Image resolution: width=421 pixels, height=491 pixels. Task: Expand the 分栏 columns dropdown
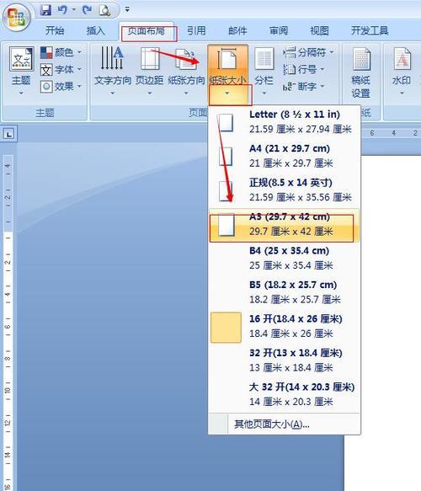point(264,70)
